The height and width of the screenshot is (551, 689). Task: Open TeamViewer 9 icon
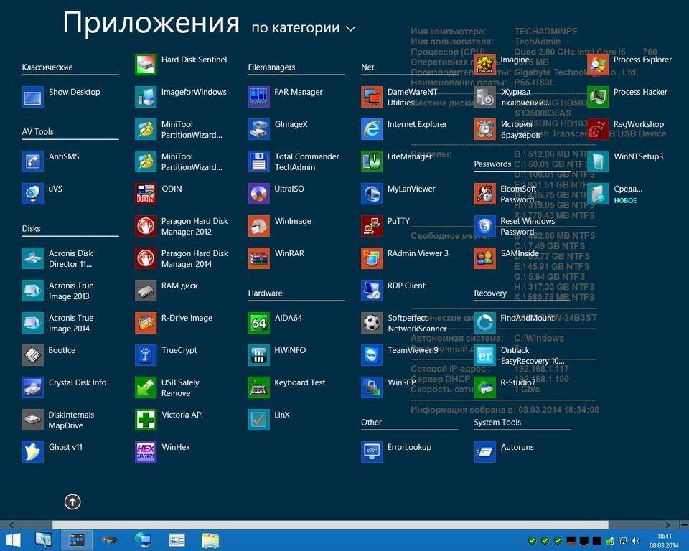372,355
